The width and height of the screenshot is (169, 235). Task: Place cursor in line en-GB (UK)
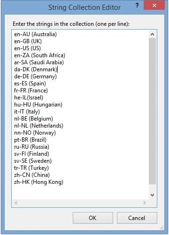click(28, 41)
